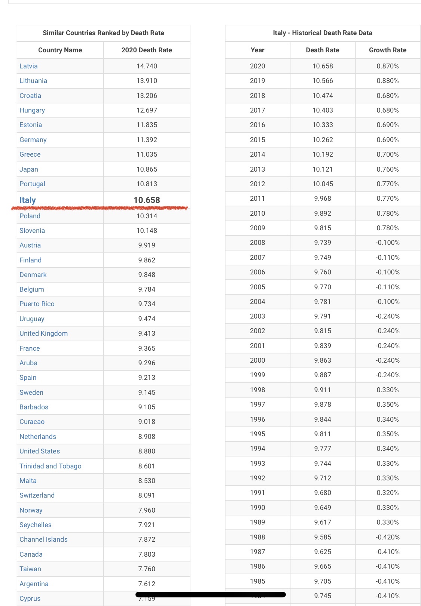Open the Latvia country link
Image resolution: width=421 pixels, height=606 pixels.
pyautogui.click(x=28, y=66)
